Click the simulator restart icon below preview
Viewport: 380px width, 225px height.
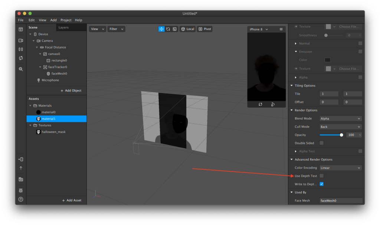point(260,105)
